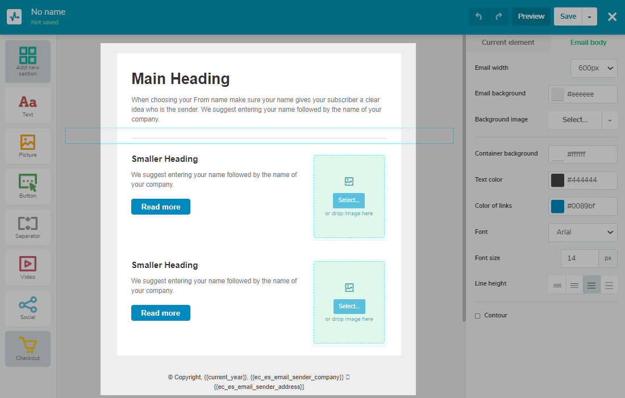Click the Font size input field
Image resolution: width=625 pixels, height=398 pixels.
click(x=579, y=258)
